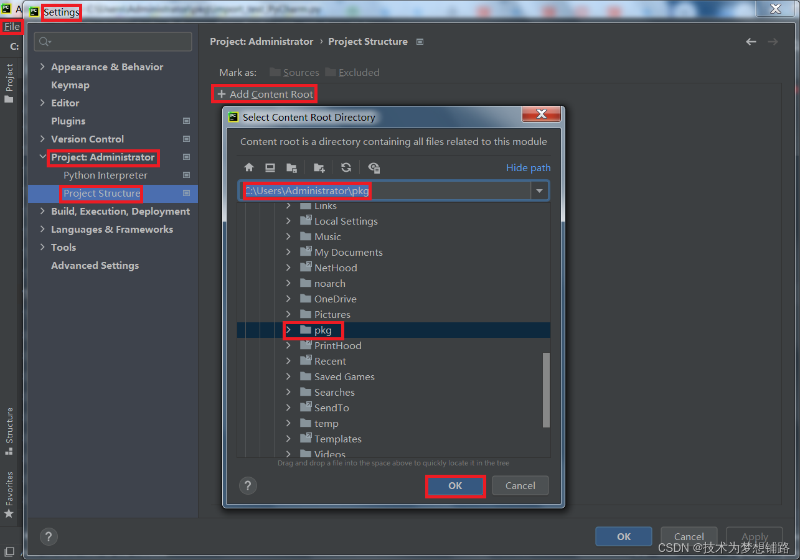Expand the NetHood folder chevron
The width and height of the screenshot is (800, 560).
pos(288,268)
